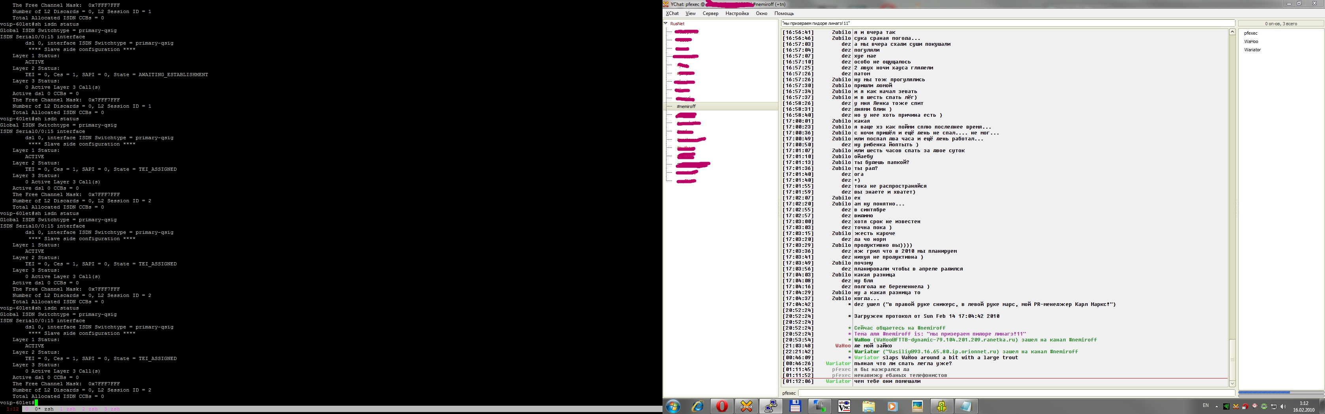Switch to the '3 zsh' screen window in the terminal
Image resolution: width=1325 pixels, height=414 pixels.
[x=112, y=409]
